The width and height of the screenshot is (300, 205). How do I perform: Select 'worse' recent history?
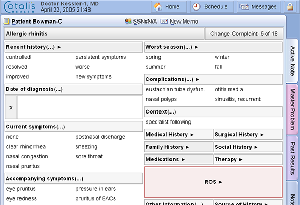coord(83,67)
